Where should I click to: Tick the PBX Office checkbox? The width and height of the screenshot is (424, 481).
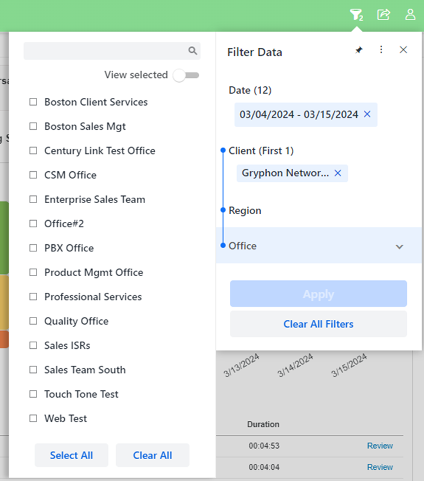click(x=33, y=248)
